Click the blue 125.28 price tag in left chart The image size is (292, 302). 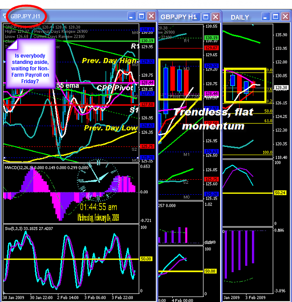point(147,158)
